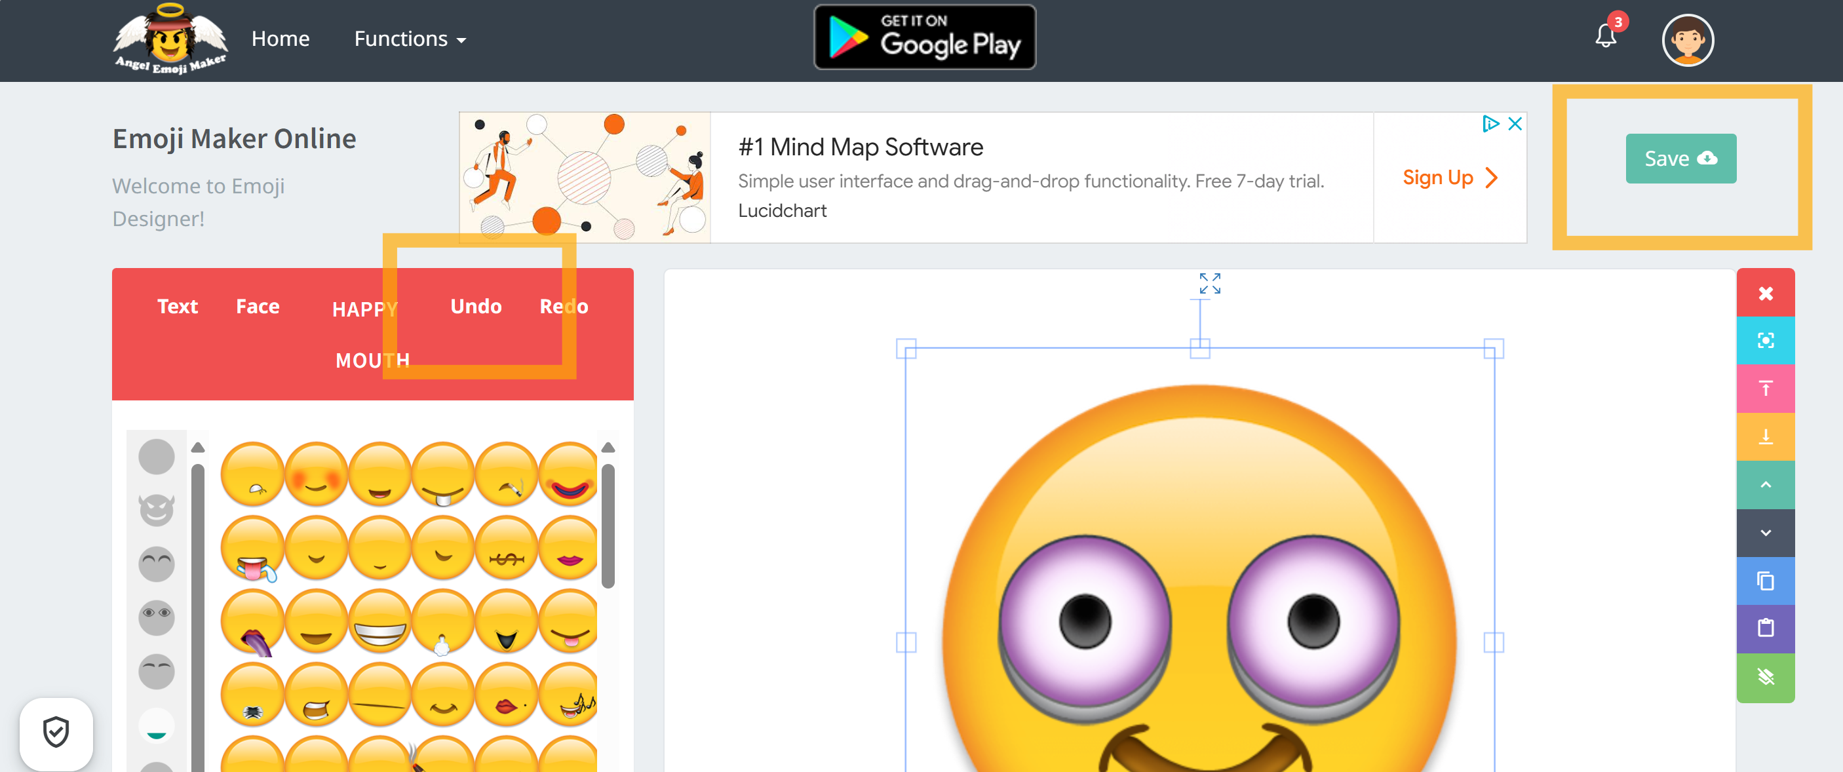Click the orange send-to-bottom icon
This screenshot has width=1843, height=772.
(1765, 436)
